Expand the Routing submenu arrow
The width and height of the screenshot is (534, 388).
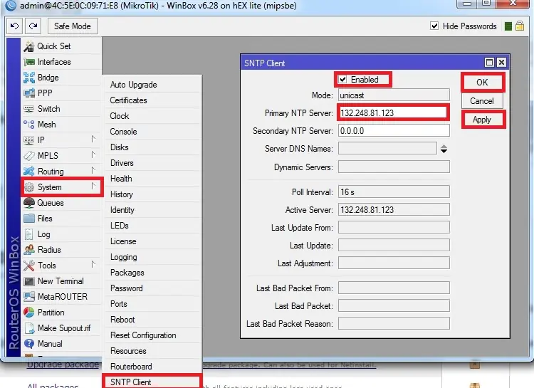[x=93, y=170]
